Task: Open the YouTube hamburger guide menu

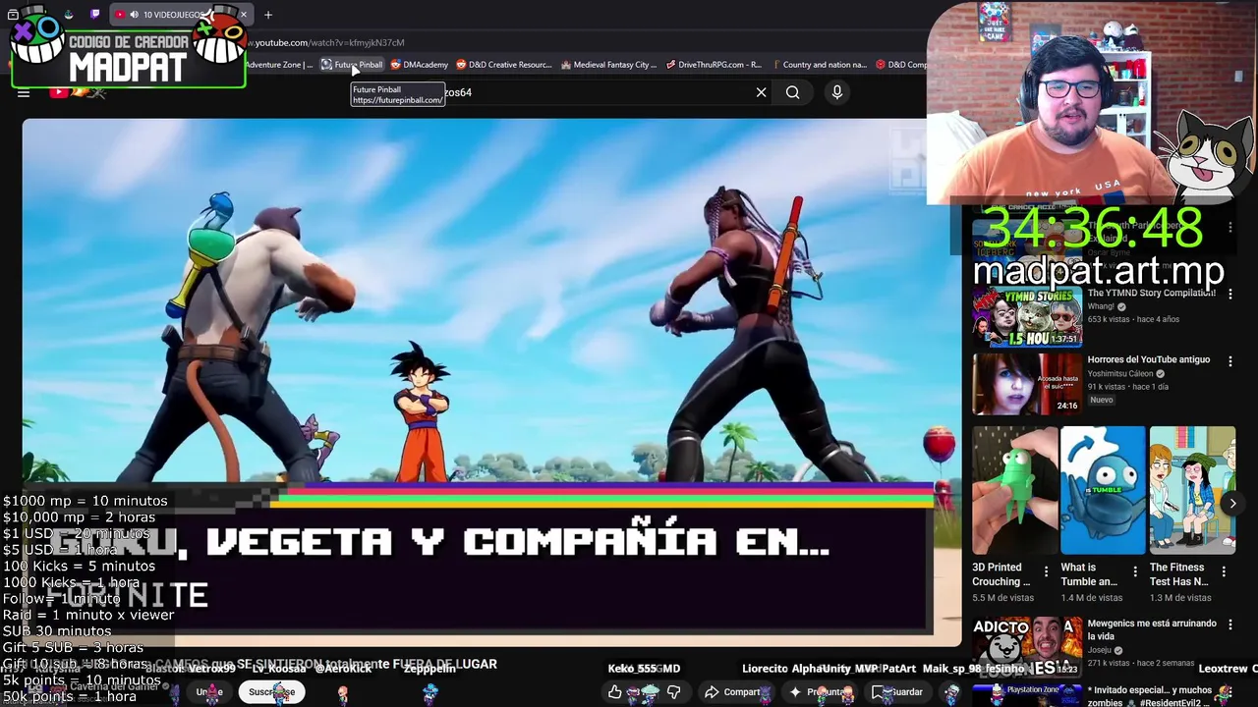Action: coord(24,92)
